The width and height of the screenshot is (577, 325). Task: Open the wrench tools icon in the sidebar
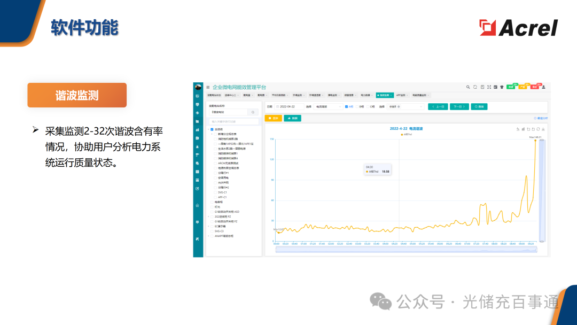197,239
